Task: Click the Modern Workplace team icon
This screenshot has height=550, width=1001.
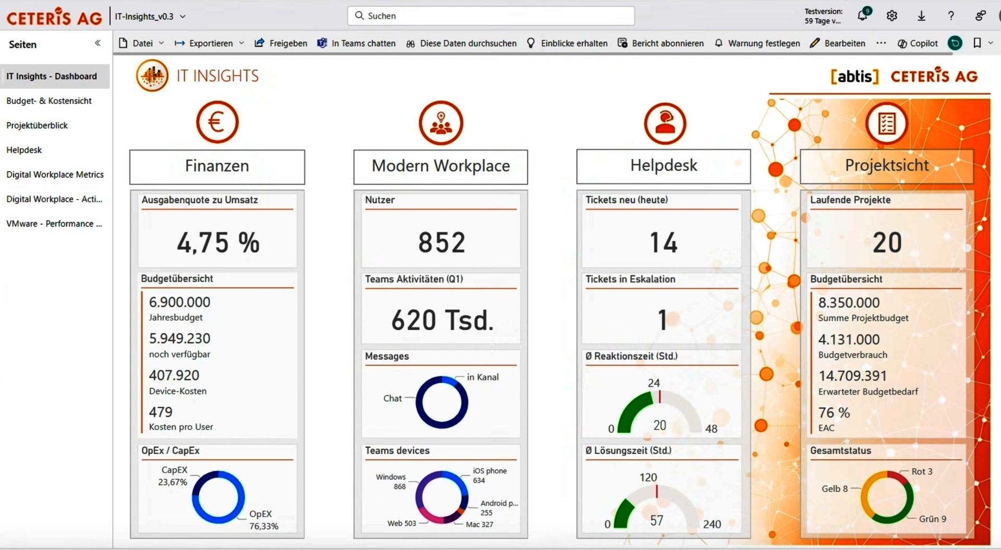Action: (441, 123)
